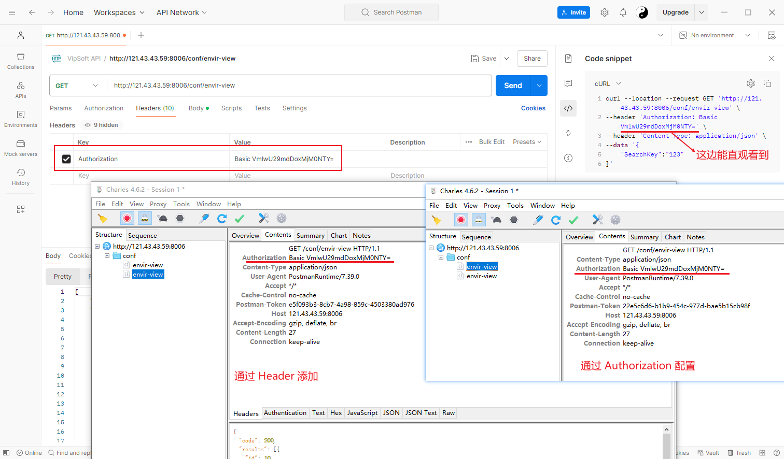Open the Cookies link
Viewport: 784px width, 459px height.
533,108
